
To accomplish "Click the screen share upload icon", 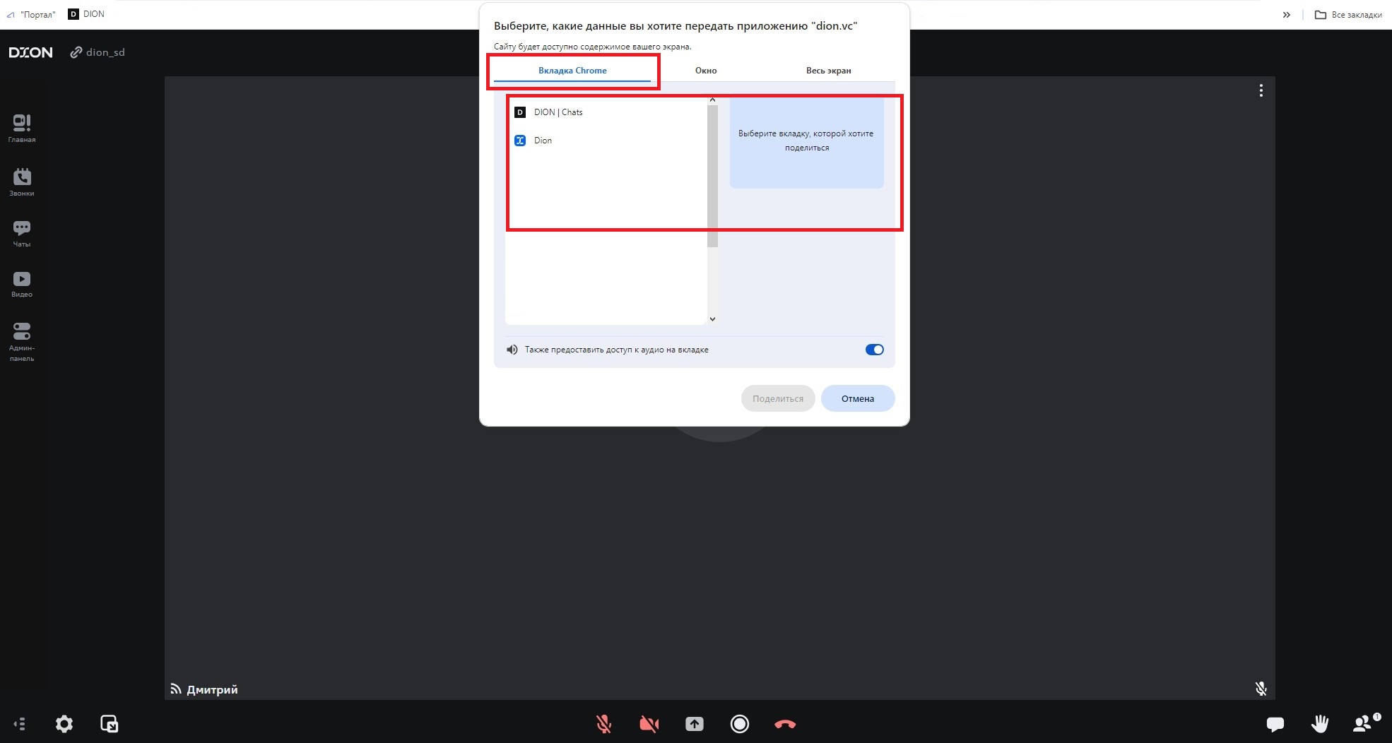I will pos(694,724).
